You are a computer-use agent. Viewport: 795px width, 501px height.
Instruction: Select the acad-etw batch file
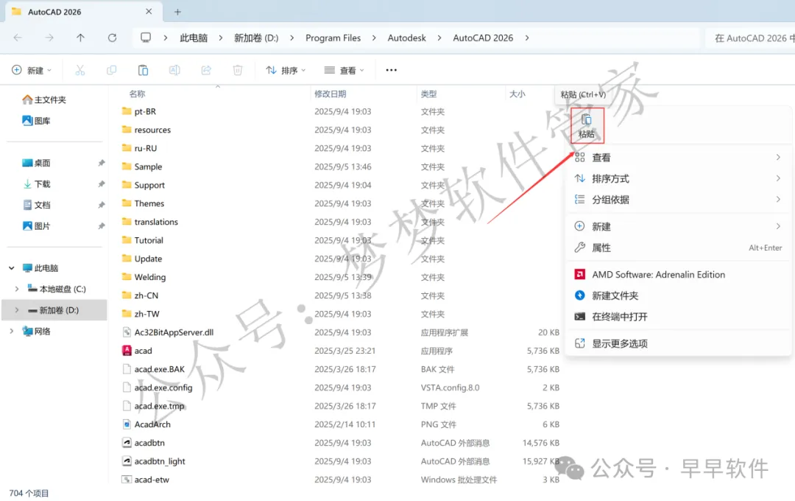coord(152,479)
